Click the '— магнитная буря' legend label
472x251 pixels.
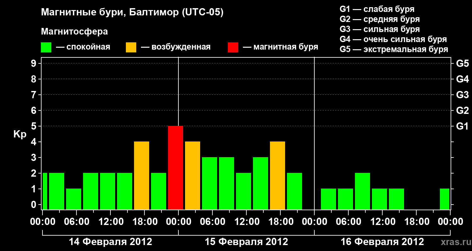tap(280, 47)
